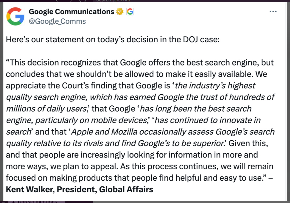Click the dark left edge outside the image preview
This screenshot has width=290, height=203.
click(2, 101)
